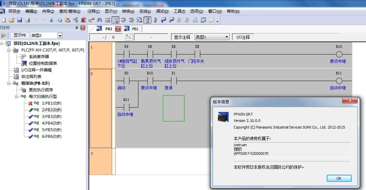
Task: Select 4:PB4(0步) in the tree
Action: point(52,123)
